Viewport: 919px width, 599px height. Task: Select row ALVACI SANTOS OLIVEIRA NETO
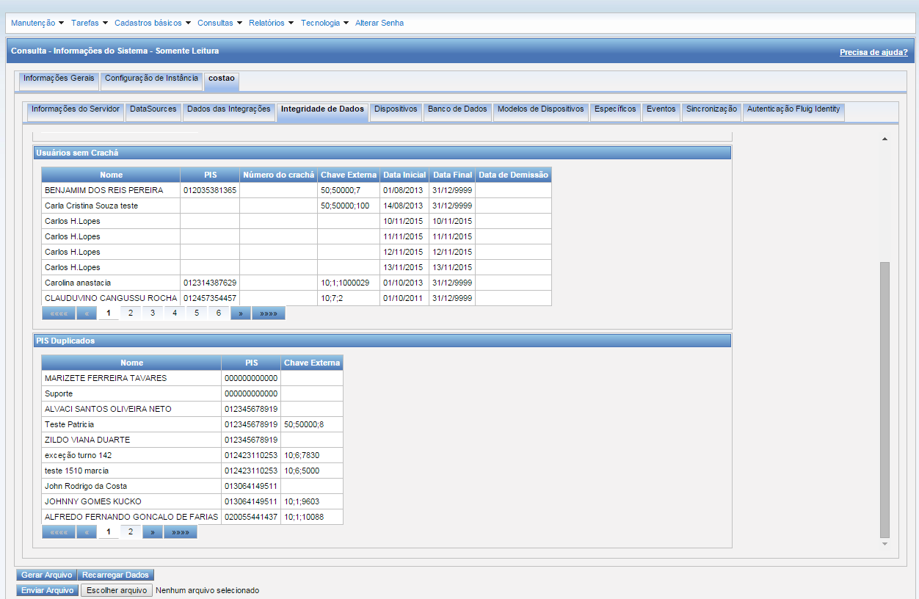coord(192,409)
